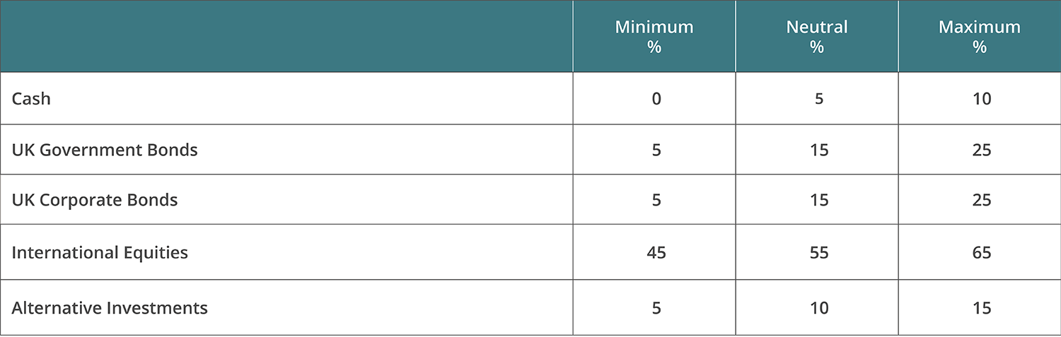Click UK Government Bonds neutral value 15

tap(819, 150)
